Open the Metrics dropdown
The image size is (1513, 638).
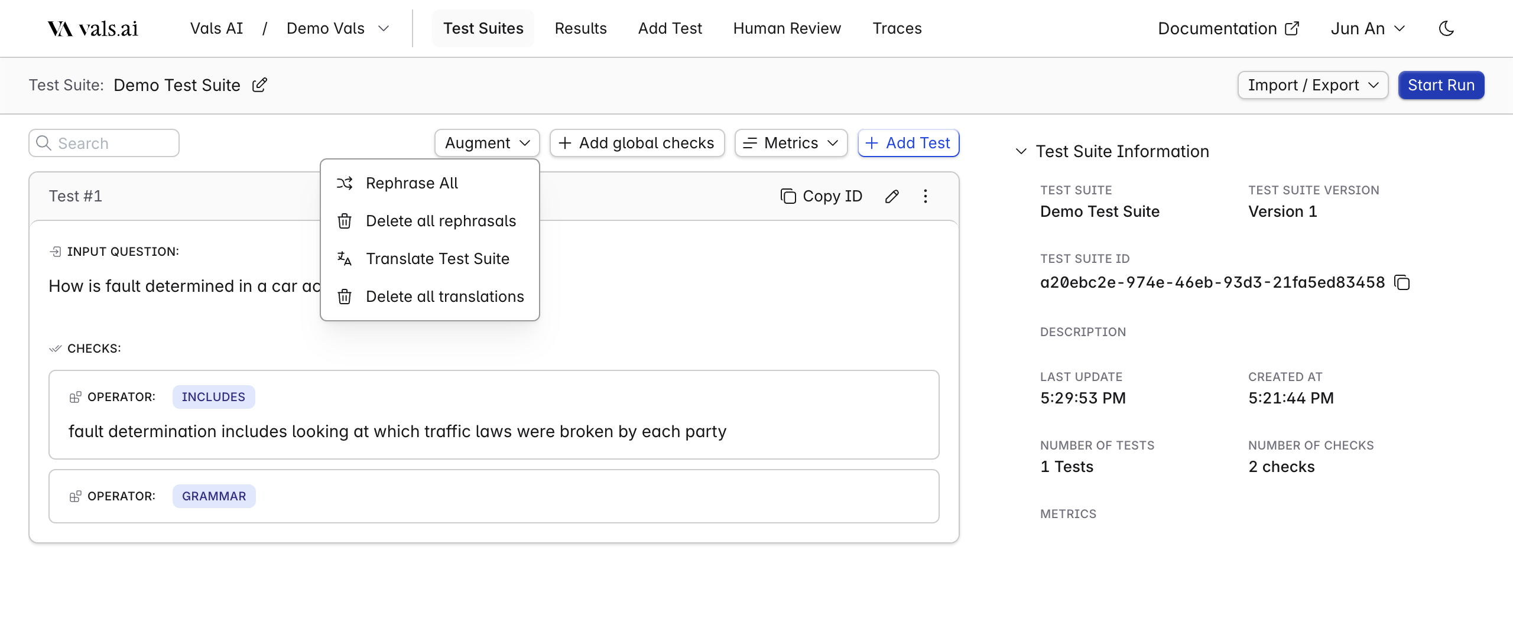pos(791,143)
